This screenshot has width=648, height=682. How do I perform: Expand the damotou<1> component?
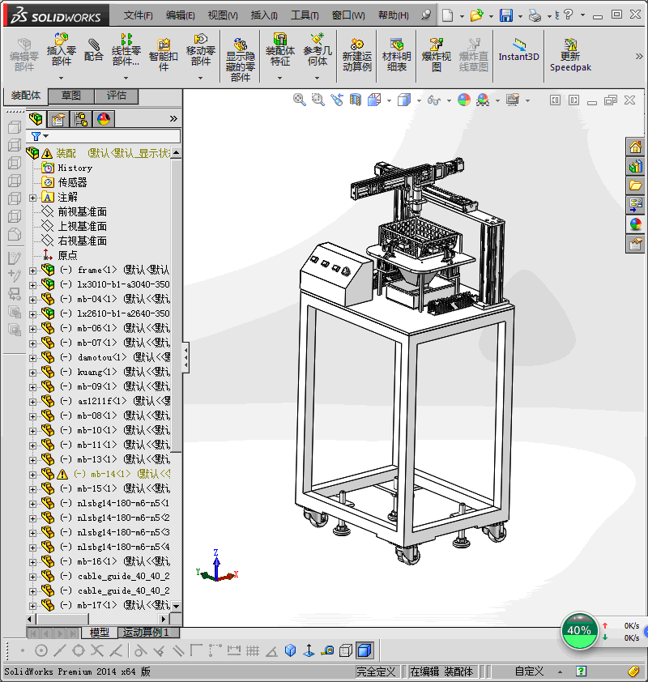[32, 358]
